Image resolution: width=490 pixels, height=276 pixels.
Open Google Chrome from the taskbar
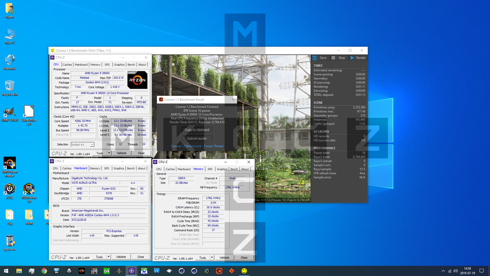pos(44,271)
